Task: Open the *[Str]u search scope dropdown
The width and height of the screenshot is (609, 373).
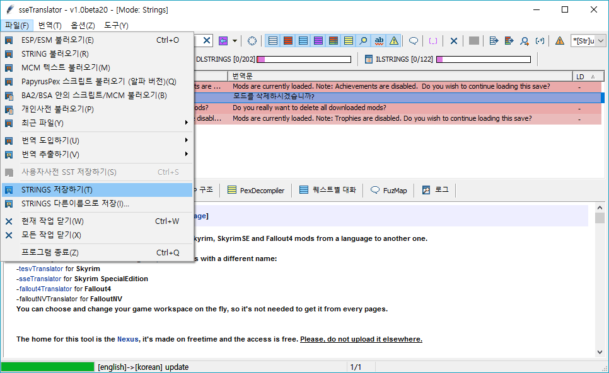Action: pos(588,40)
